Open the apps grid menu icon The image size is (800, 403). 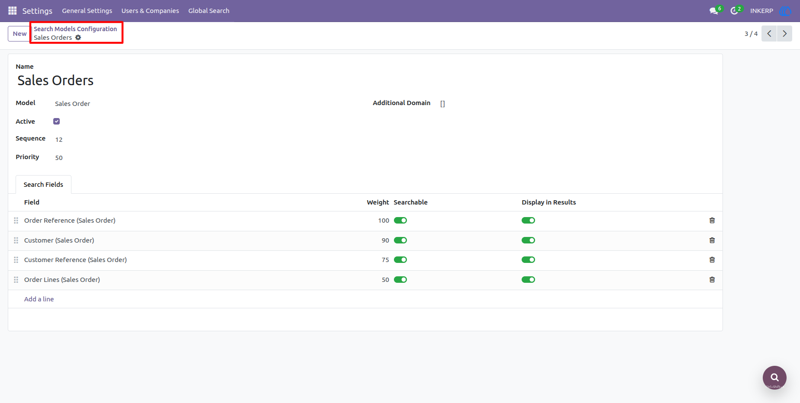pos(13,10)
